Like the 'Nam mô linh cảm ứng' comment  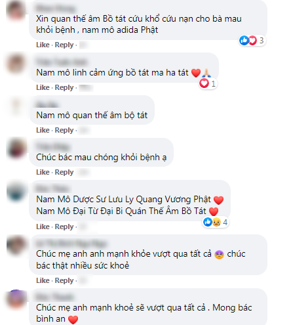[x=43, y=87]
